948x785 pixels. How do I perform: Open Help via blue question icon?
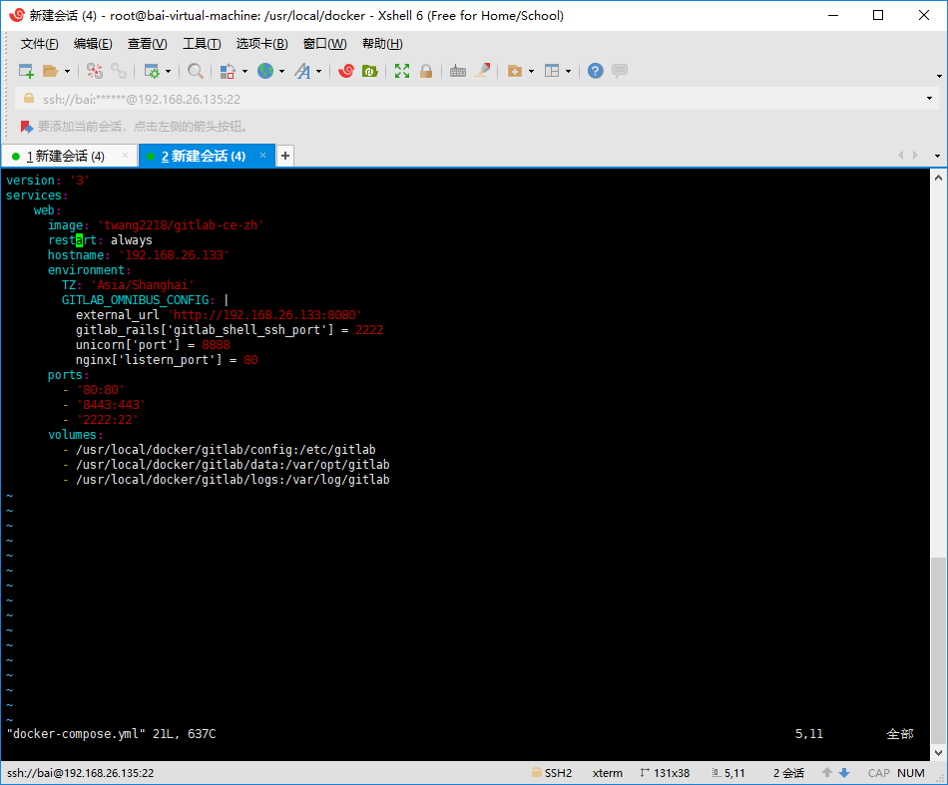coord(596,71)
